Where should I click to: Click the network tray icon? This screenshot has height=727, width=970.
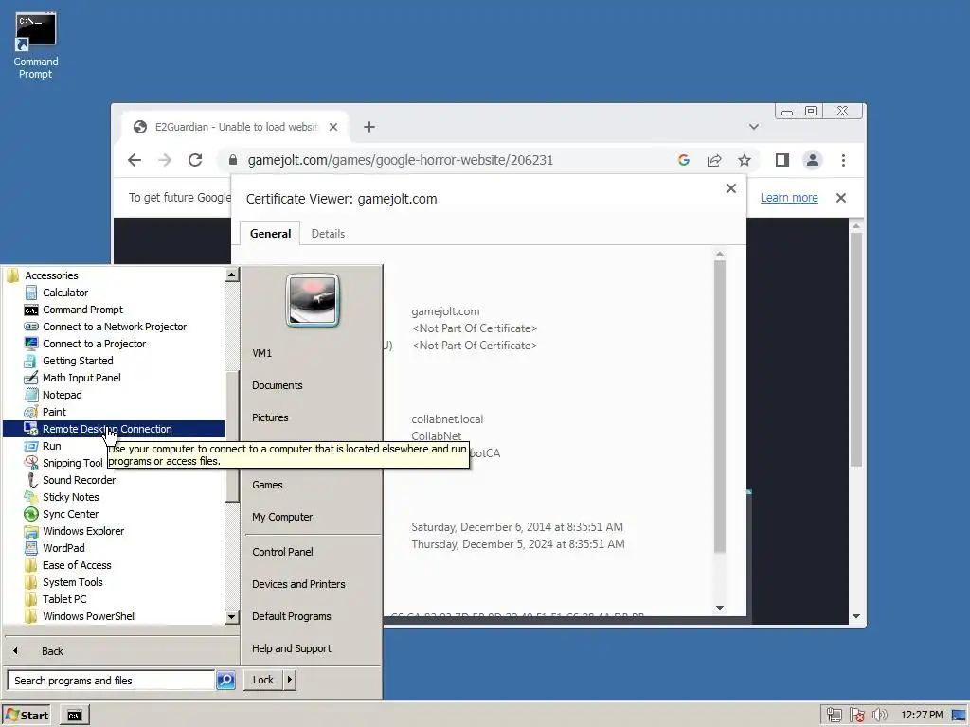(834, 716)
